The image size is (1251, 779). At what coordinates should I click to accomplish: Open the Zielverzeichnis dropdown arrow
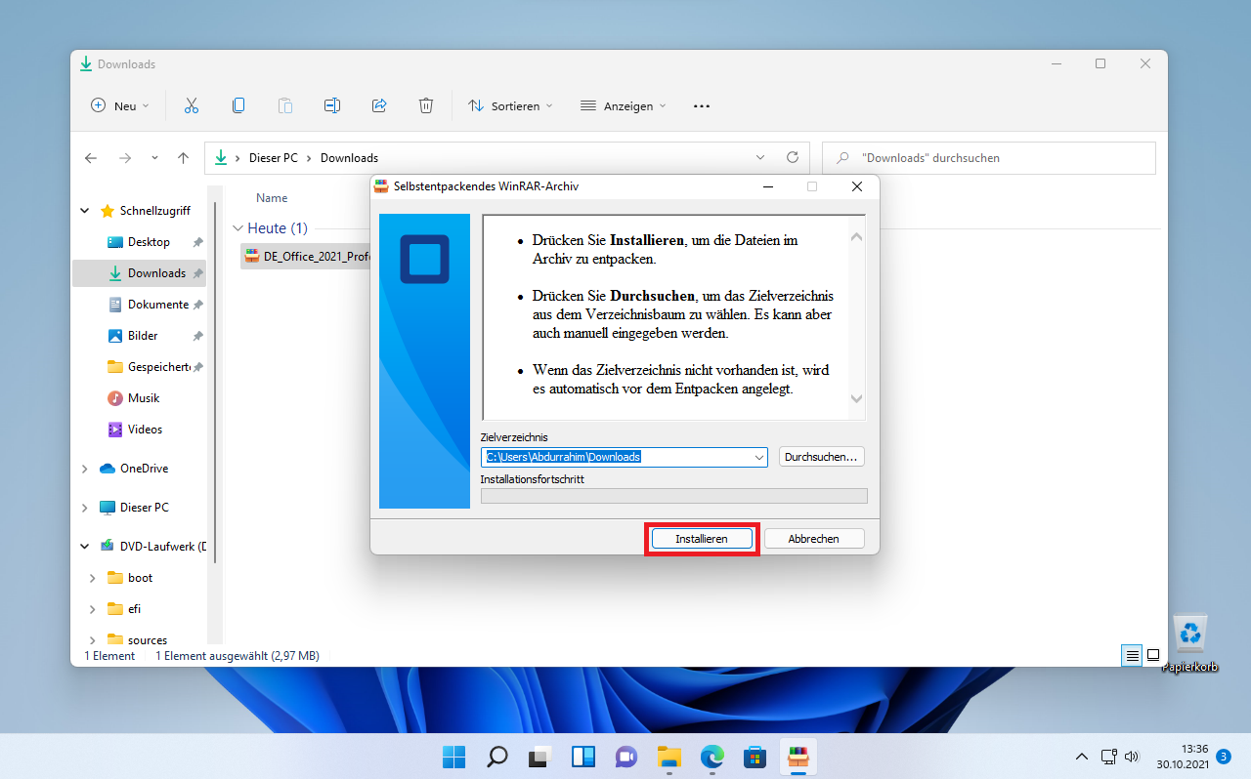coord(759,457)
